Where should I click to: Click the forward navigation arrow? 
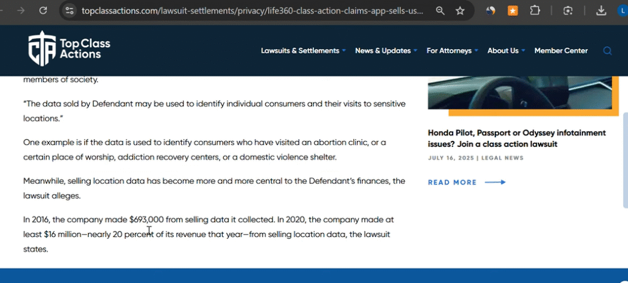click(22, 10)
